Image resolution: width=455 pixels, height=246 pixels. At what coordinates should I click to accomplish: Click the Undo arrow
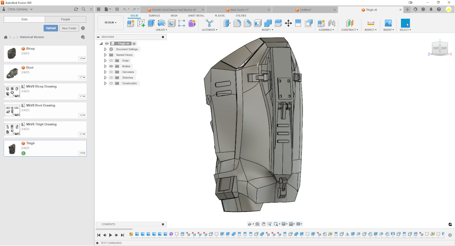(125, 9)
